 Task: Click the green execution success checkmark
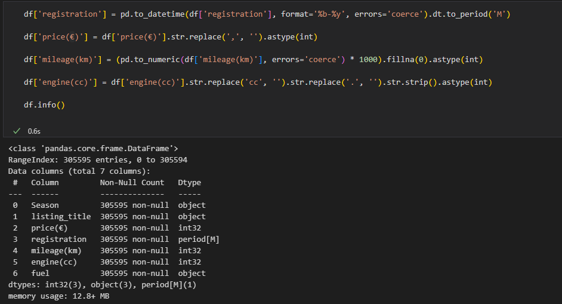[17, 131]
